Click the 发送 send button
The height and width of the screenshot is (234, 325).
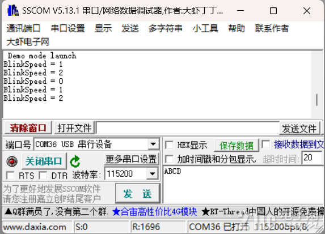(137, 194)
